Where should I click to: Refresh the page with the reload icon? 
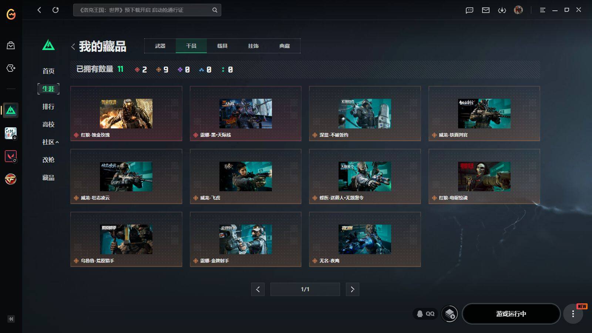click(x=55, y=10)
